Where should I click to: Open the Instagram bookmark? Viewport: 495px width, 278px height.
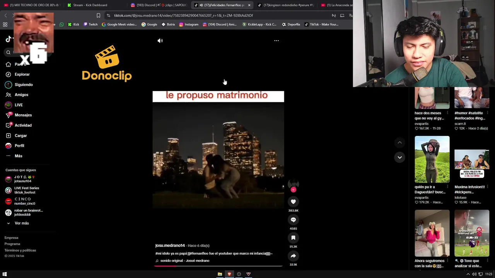pos(189,24)
